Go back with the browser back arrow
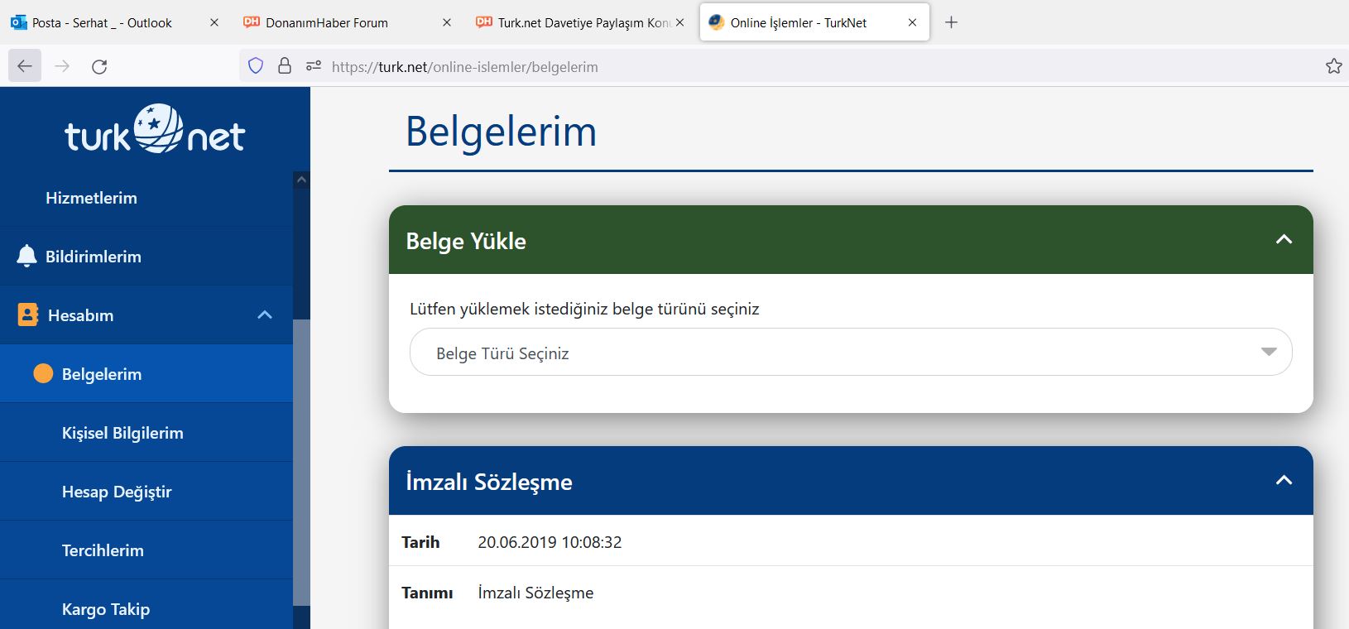This screenshot has width=1349, height=629. click(25, 66)
